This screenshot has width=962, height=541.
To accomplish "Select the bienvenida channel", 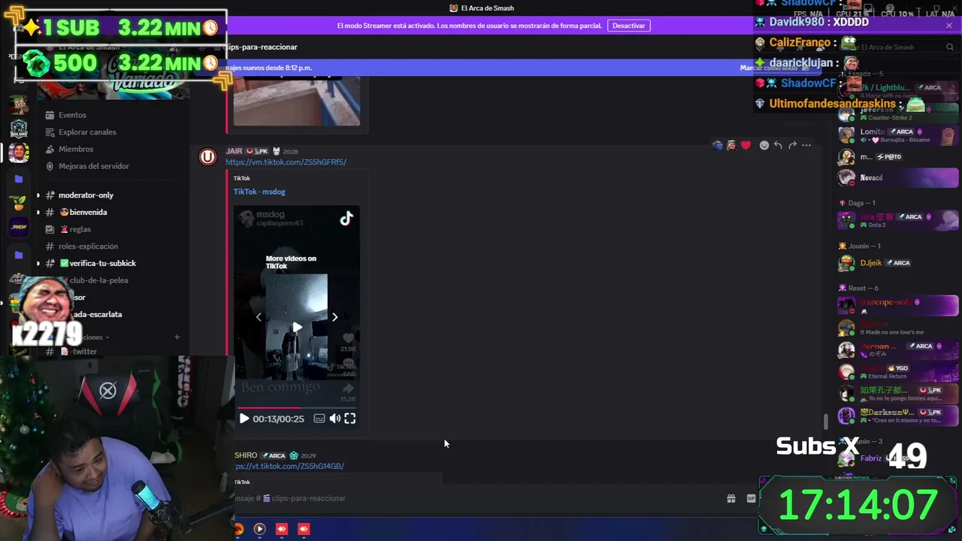I will 88,212.
